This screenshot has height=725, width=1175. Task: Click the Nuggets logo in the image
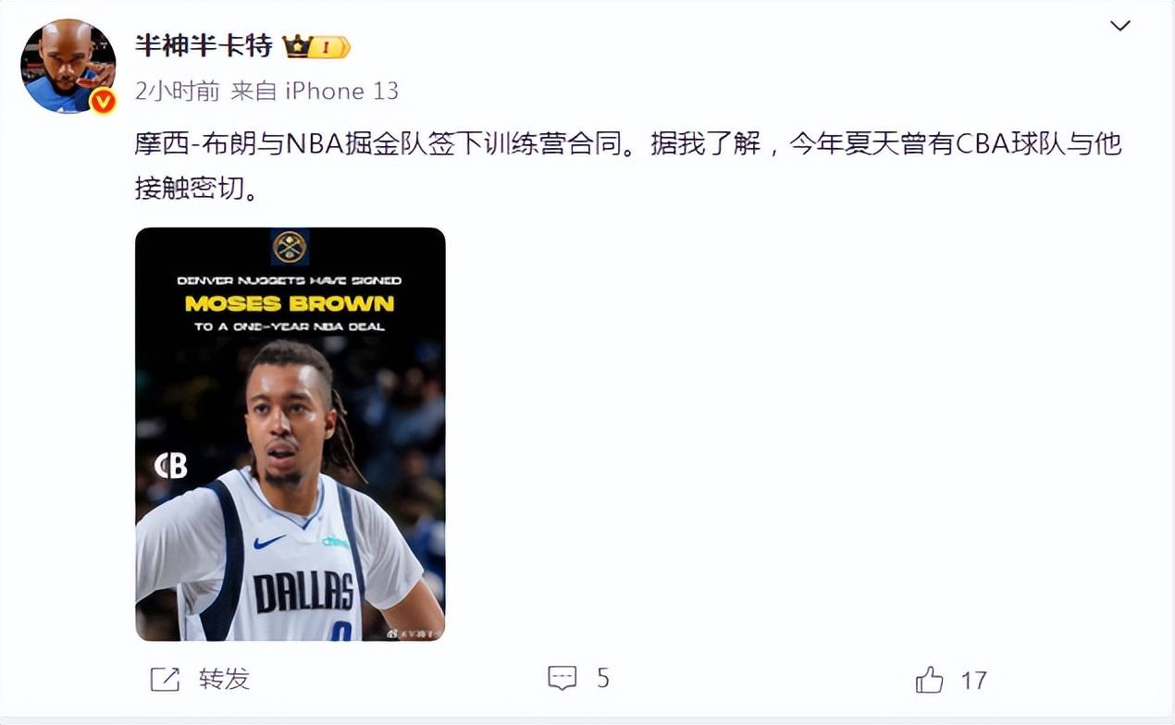click(290, 247)
